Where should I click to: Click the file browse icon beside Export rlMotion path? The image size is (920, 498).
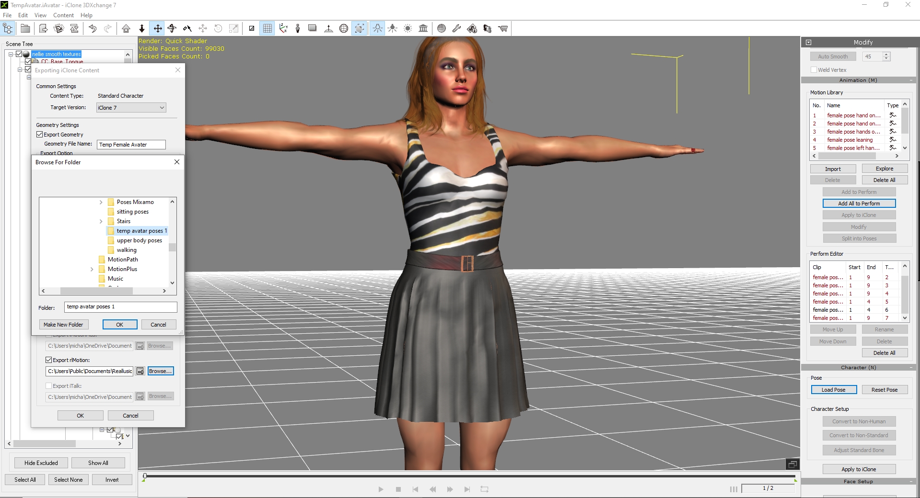tap(140, 371)
